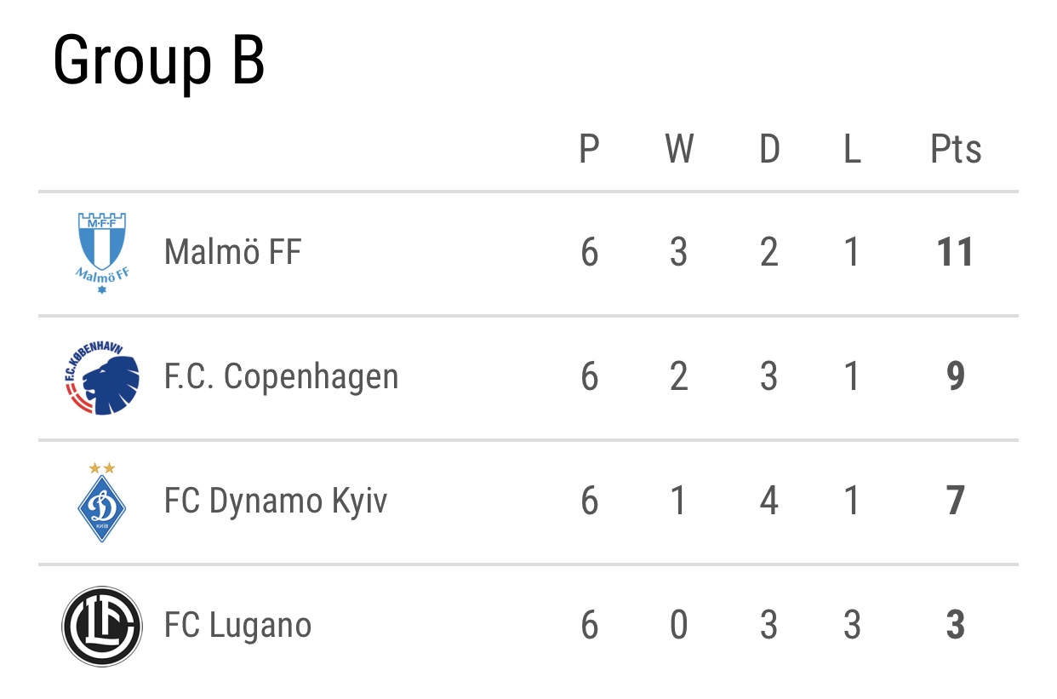Click the Malmö FF club crest
Image resolution: width=1057 pixels, height=699 pixels.
pos(102,253)
